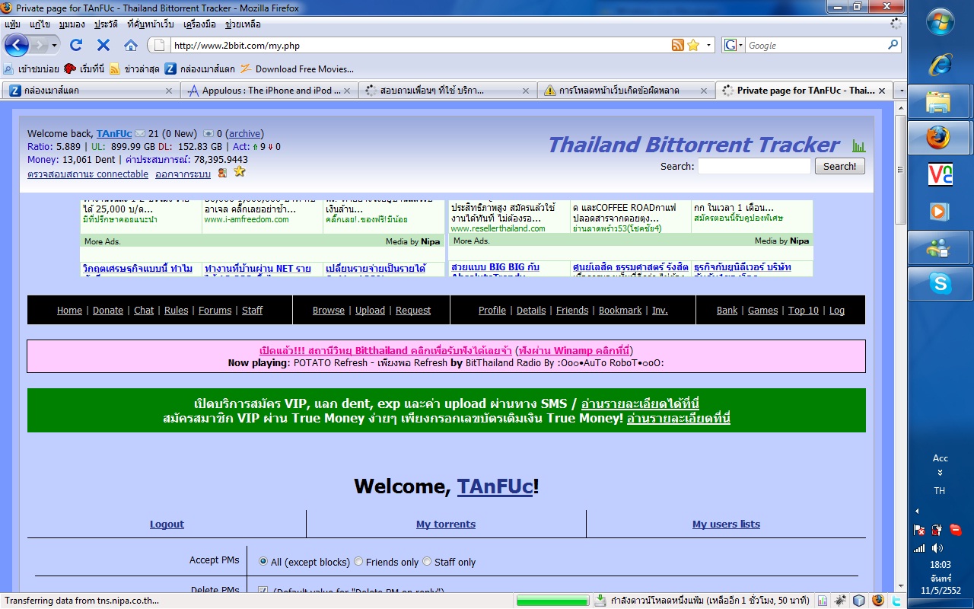
Task: Click the network signal tray icon
Action: (x=920, y=548)
